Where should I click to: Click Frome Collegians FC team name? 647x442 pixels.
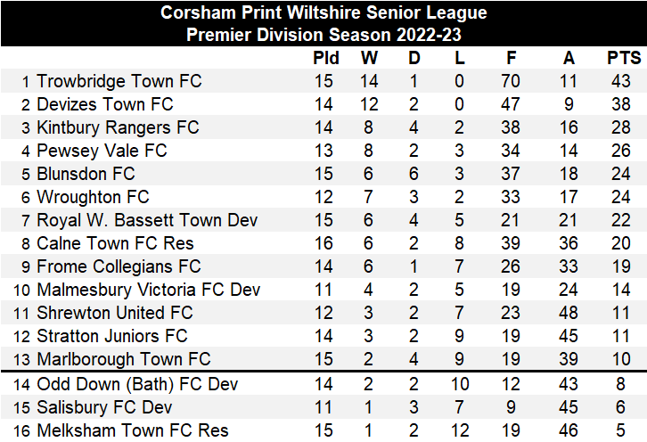(x=119, y=266)
